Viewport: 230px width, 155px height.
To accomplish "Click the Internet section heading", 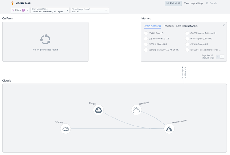I will tap(145, 19).
